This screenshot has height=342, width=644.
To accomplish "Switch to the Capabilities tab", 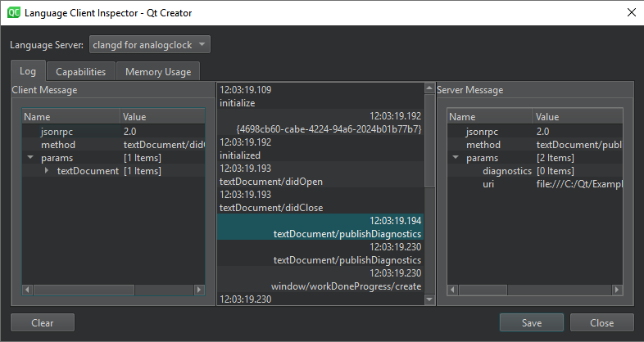I will [81, 71].
